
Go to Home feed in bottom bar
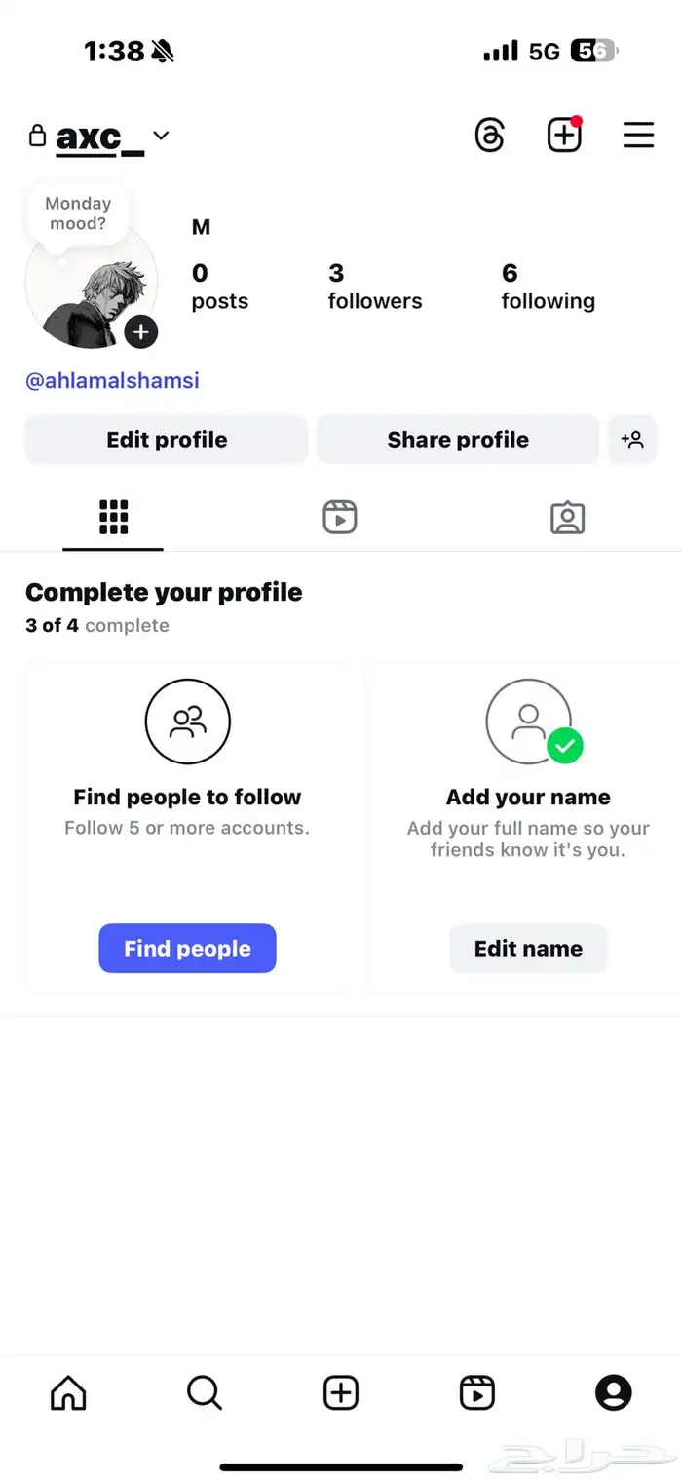click(68, 1392)
